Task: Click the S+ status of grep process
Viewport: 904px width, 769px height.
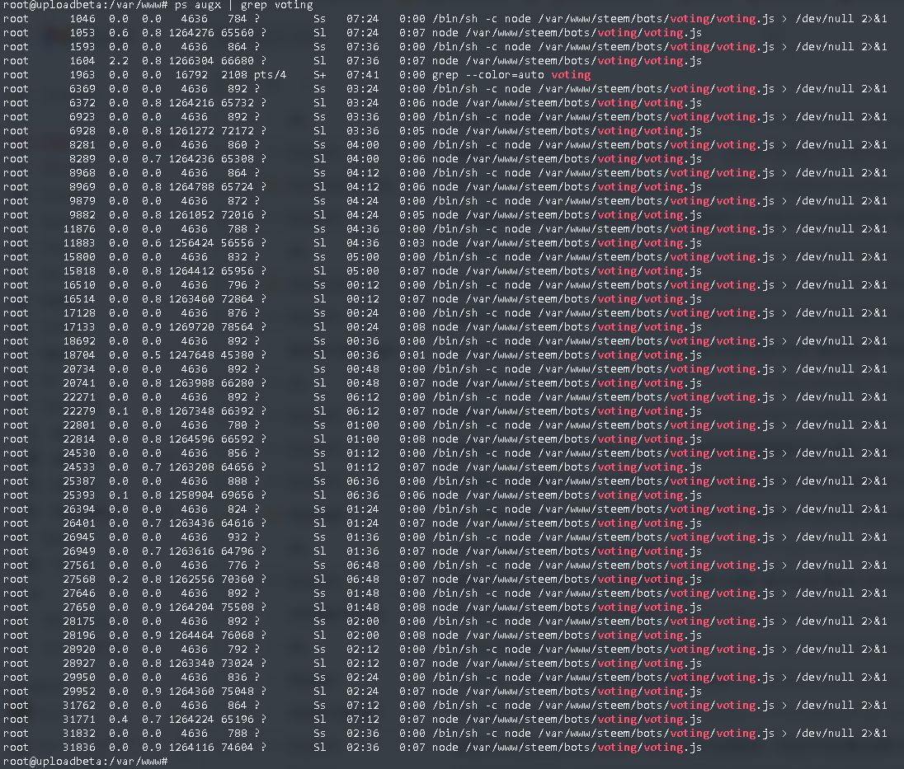Action: point(319,75)
